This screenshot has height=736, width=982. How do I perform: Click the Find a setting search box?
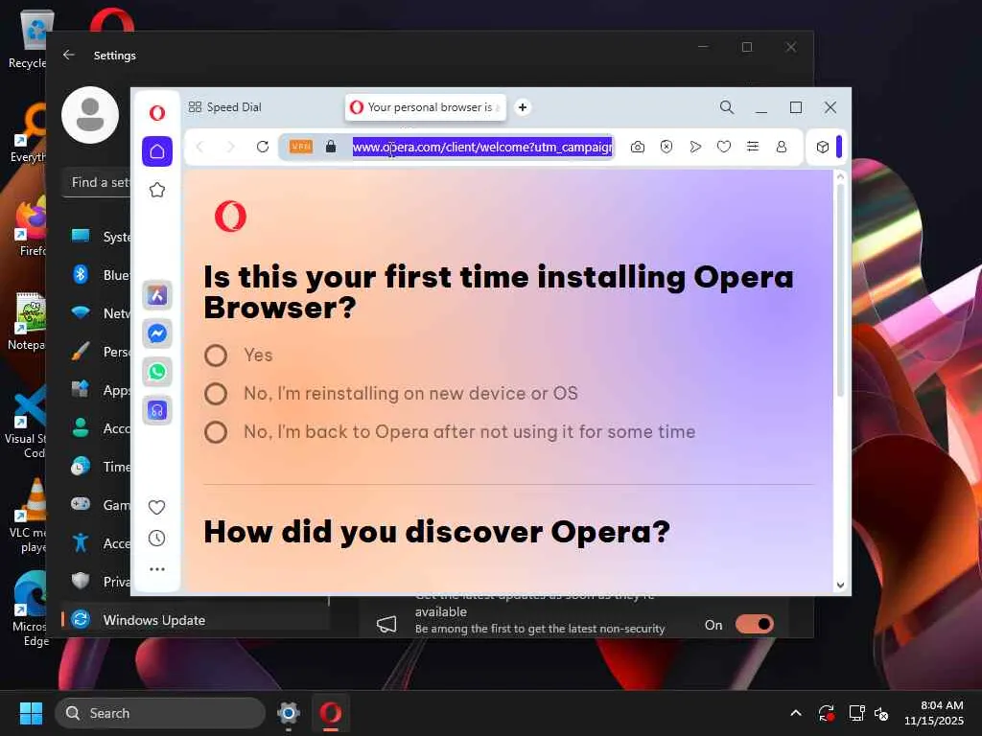point(97,182)
